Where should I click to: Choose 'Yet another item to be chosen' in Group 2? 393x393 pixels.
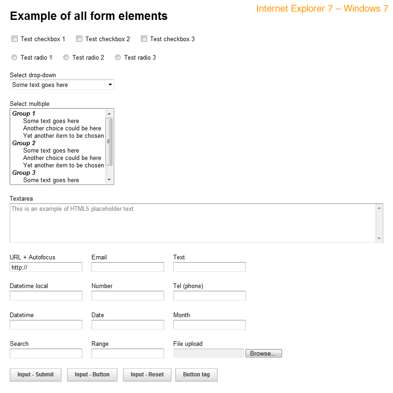[63, 165]
